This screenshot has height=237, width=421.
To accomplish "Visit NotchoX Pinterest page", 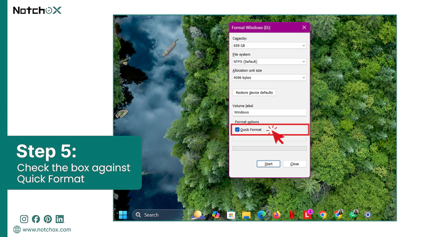I will pos(48,219).
